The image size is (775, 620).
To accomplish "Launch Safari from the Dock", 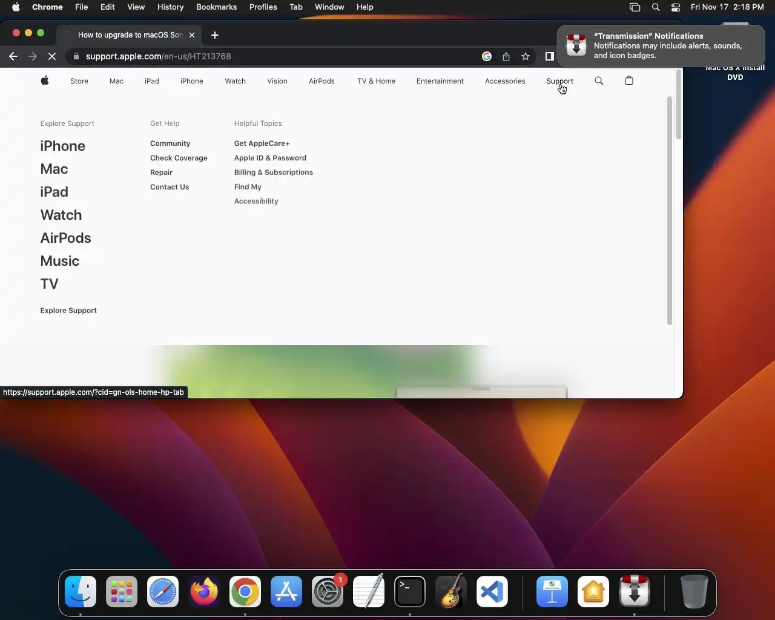I will click(x=163, y=592).
